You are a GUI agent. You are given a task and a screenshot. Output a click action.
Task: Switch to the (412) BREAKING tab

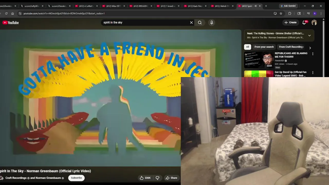[140, 6]
